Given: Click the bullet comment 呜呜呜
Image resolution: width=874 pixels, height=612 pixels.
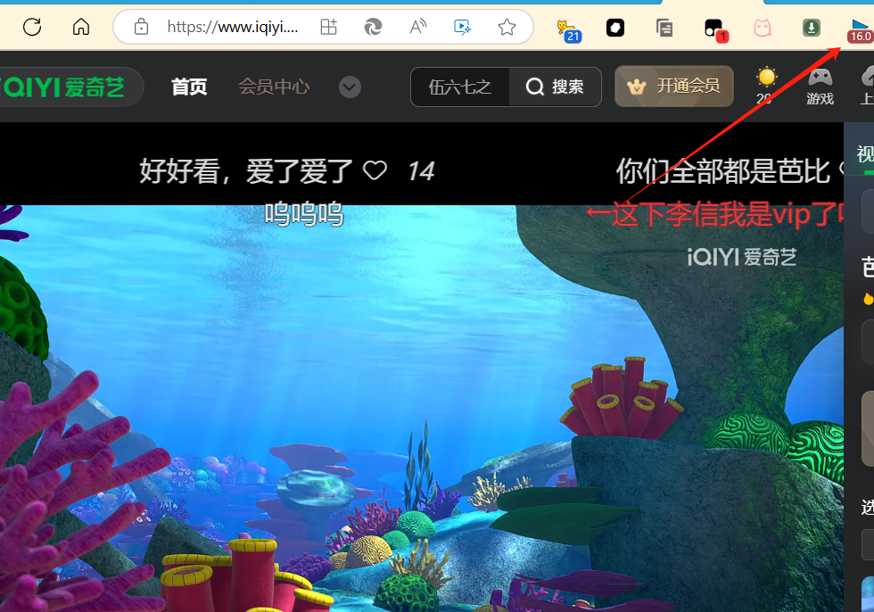Looking at the screenshot, I should [x=304, y=214].
